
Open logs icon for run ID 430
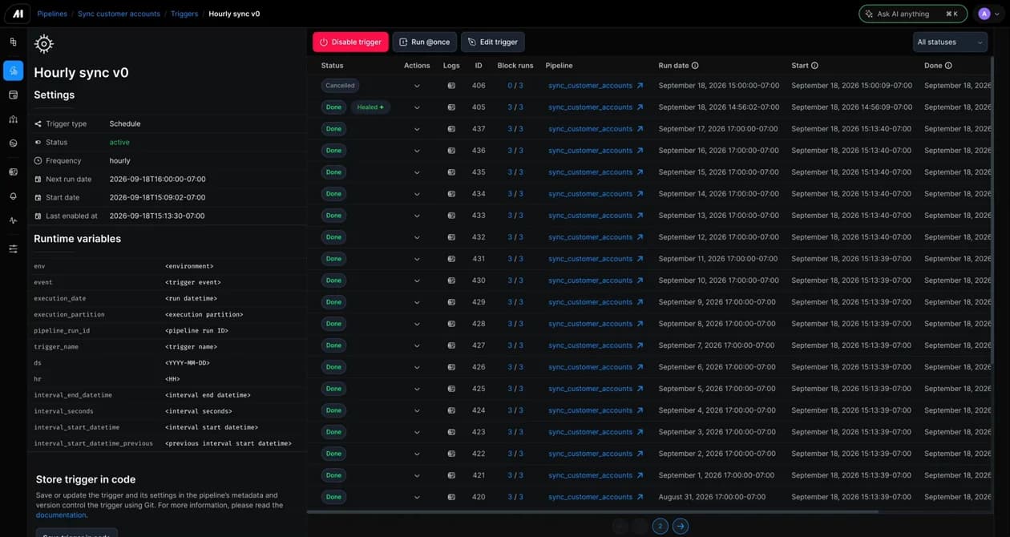(x=451, y=281)
